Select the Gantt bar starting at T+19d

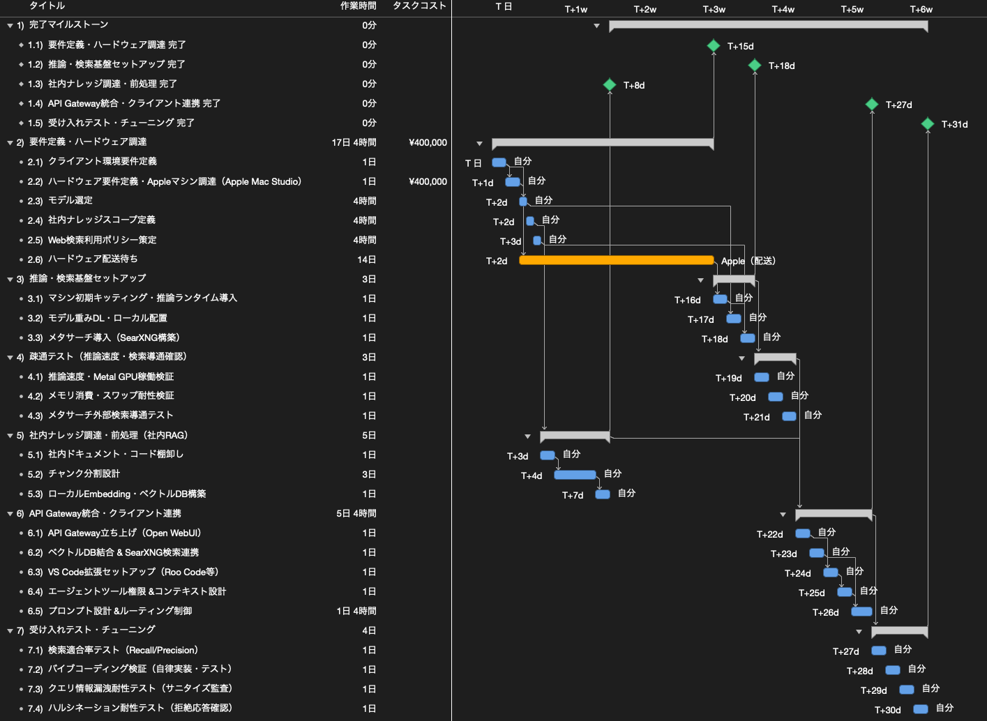(x=762, y=377)
